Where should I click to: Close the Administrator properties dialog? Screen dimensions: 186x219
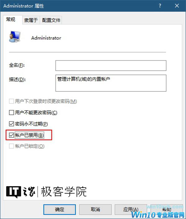tap(177, 6)
